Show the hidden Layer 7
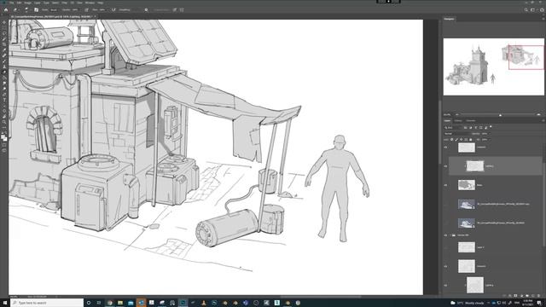This screenshot has height=307, width=546. [445, 247]
